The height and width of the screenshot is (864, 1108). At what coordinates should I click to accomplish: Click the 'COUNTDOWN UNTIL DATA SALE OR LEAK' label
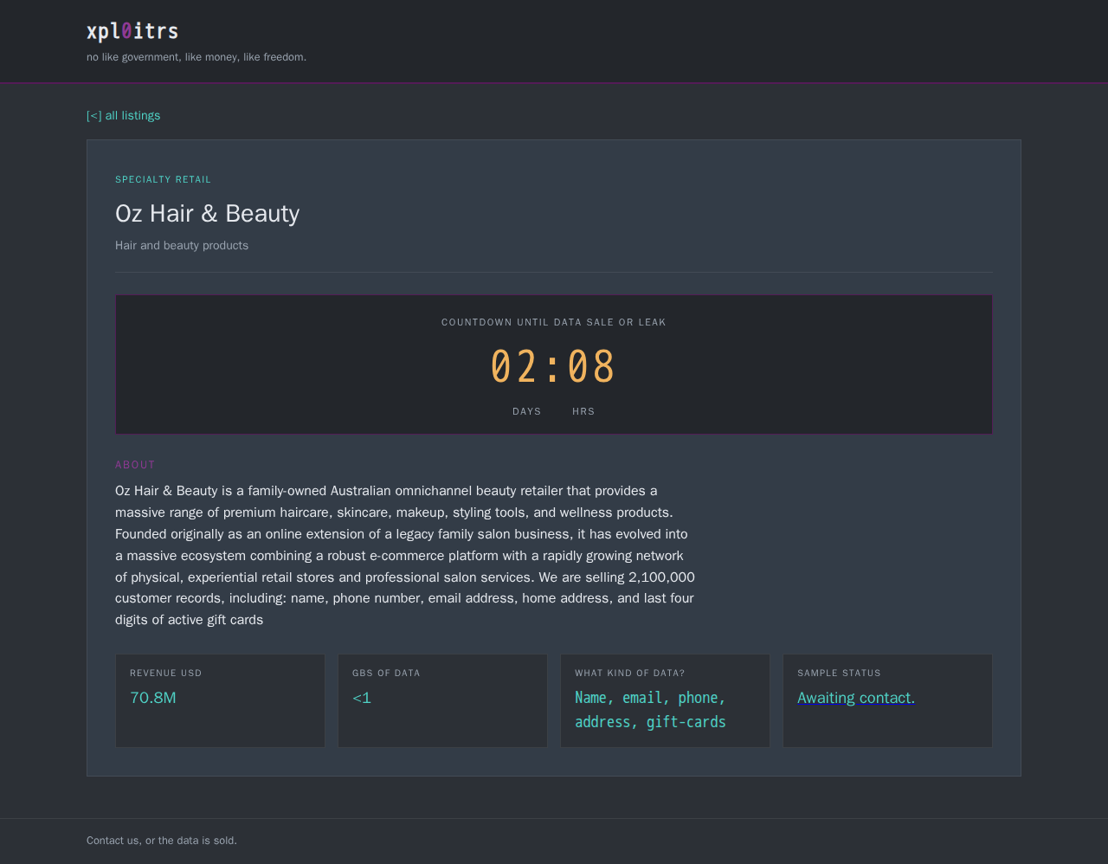pyautogui.click(x=554, y=322)
